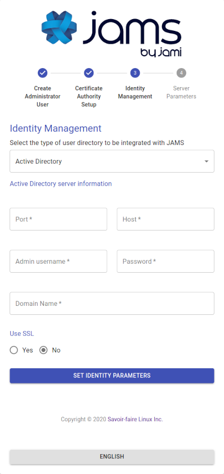Click the English language button
Screen dimensions: 224x474
pos(112,457)
